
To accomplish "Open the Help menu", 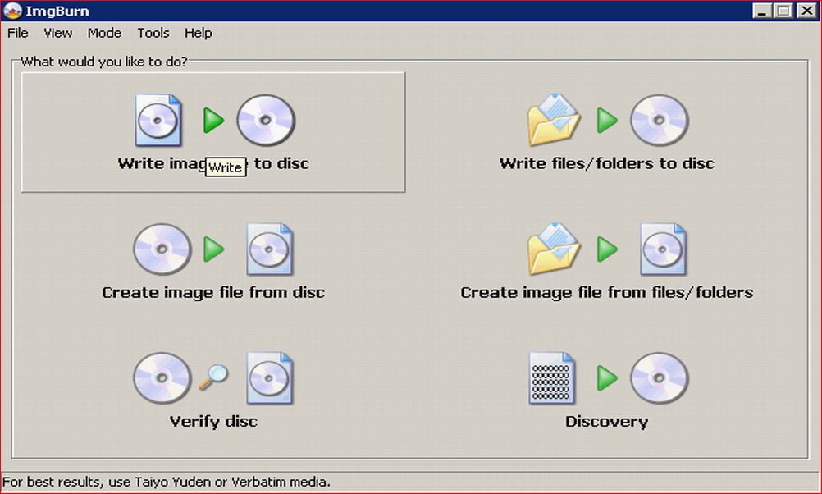I will coord(198,33).
